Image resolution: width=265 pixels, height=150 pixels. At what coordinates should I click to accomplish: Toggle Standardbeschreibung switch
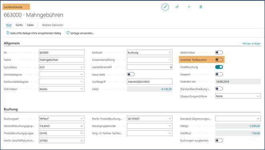click(x=219, y=89)
